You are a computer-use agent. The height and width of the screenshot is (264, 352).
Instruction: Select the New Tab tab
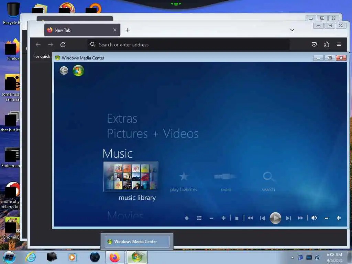pyautogui.click(x=82, y=30)
